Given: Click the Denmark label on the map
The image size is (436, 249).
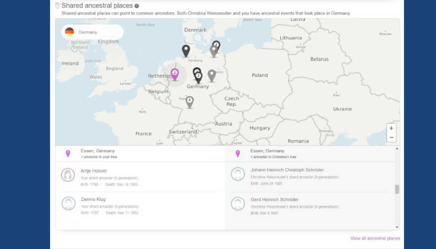Looking at the screenshot, I should click(x=195, y=30).
